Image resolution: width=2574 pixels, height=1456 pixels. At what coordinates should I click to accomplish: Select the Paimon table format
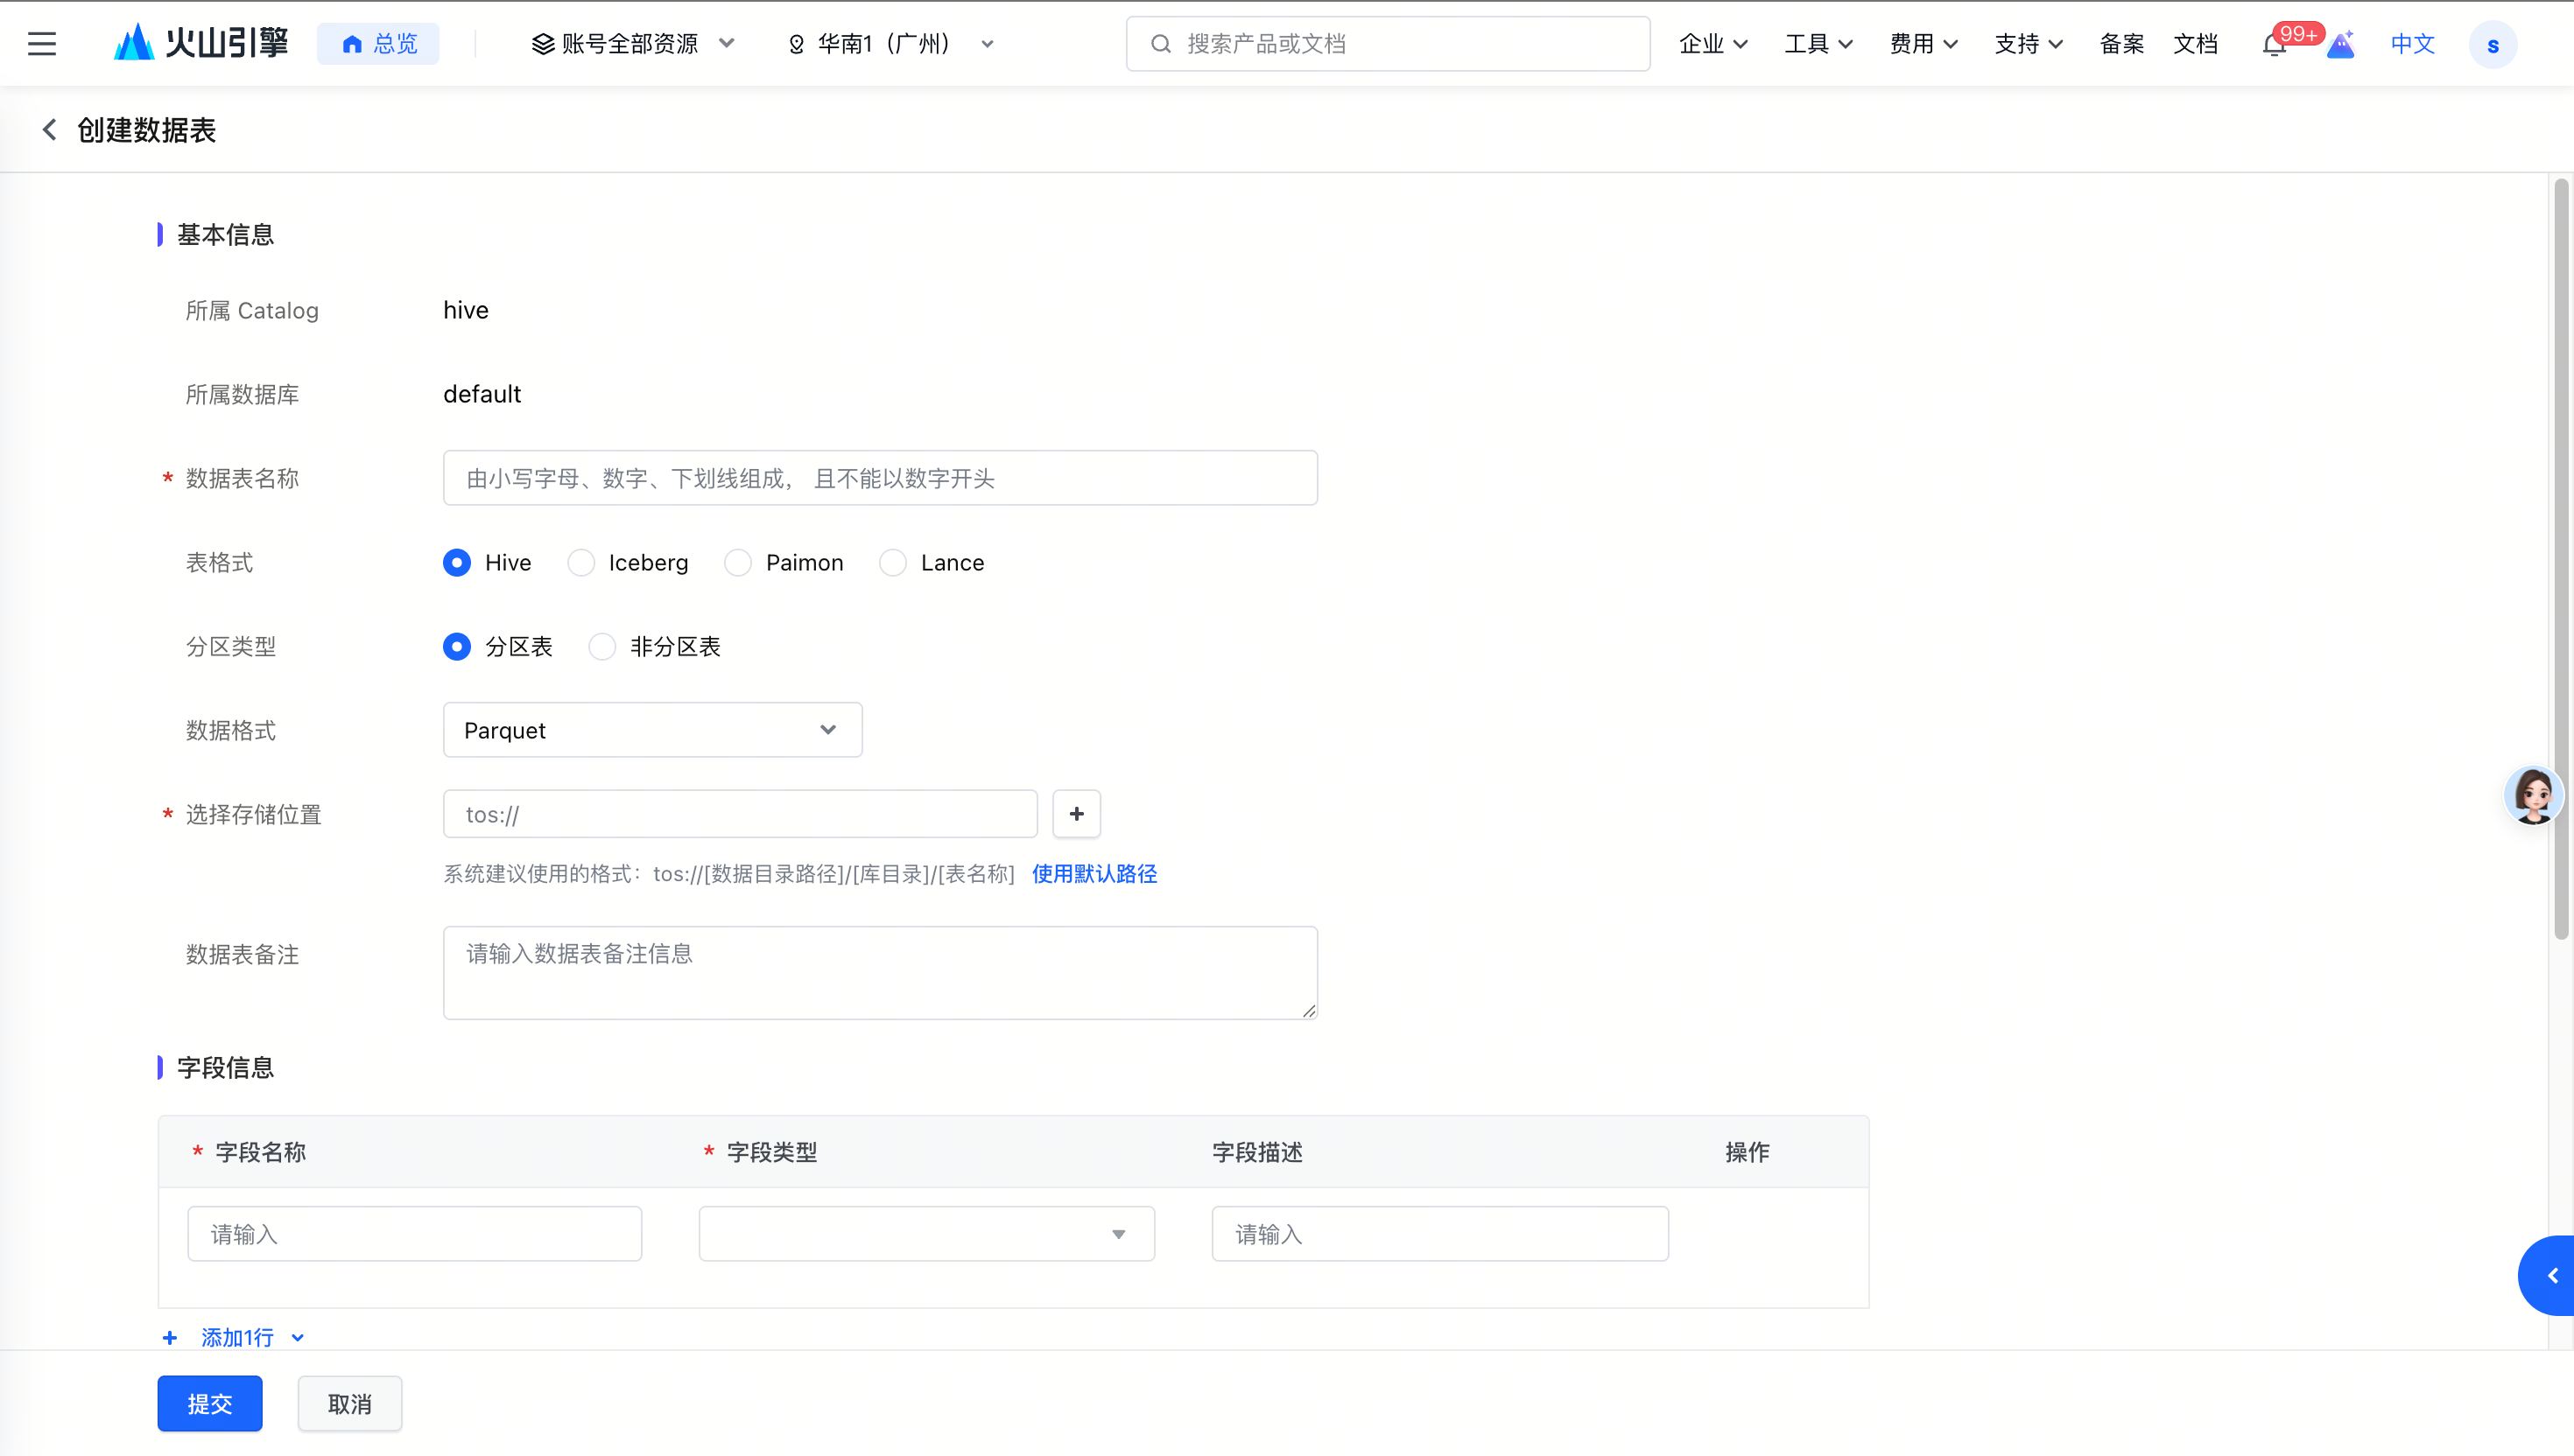point(738,563)
